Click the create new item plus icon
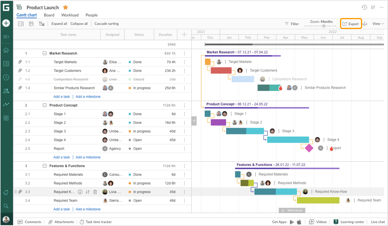The width and height of the screenshot is (388, 226). point(6,23)
